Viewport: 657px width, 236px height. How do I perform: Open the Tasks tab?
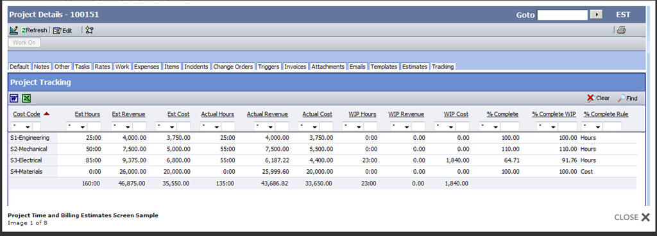point(82,67)
